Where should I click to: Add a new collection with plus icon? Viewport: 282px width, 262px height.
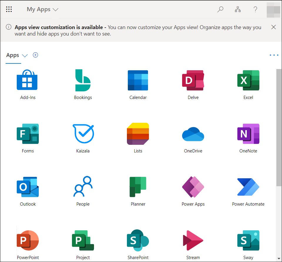coord(36,55)
